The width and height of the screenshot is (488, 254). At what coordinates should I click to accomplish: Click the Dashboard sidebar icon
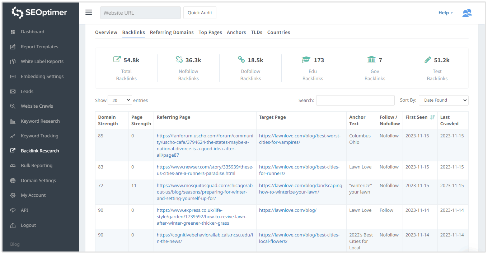13,32
